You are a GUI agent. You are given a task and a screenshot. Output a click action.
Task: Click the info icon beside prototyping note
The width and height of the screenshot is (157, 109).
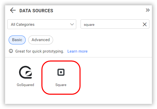tap(11, 51)
